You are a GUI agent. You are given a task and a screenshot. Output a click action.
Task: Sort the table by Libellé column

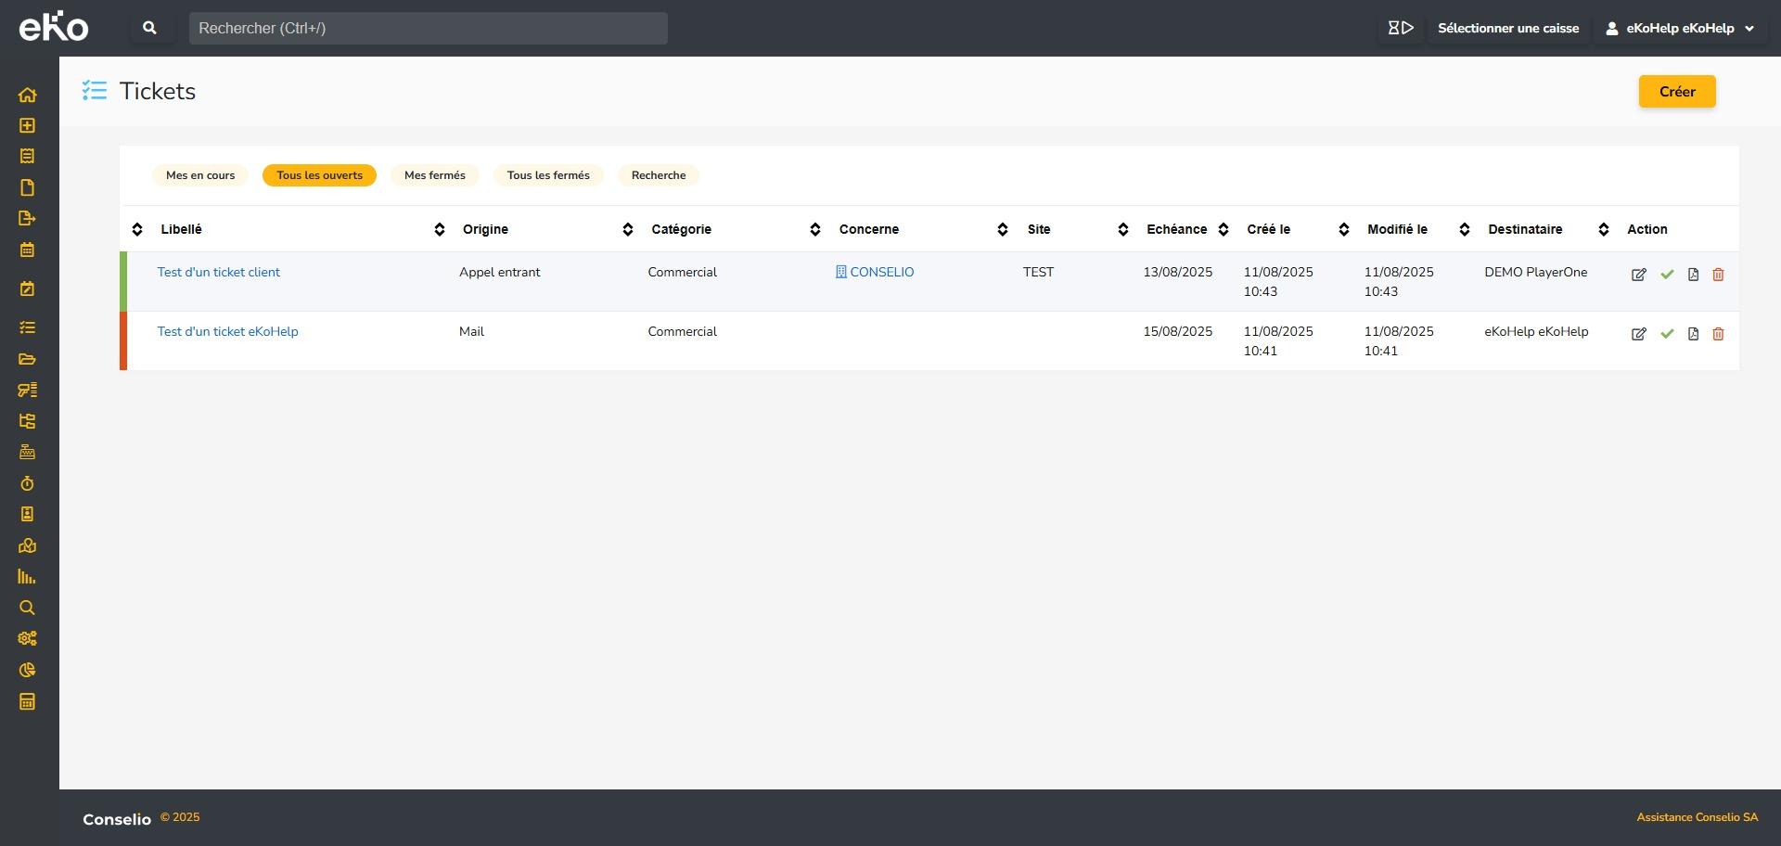click(x=181, y=229)
